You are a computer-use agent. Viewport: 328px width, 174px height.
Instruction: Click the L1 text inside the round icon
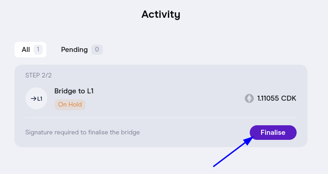40,99
